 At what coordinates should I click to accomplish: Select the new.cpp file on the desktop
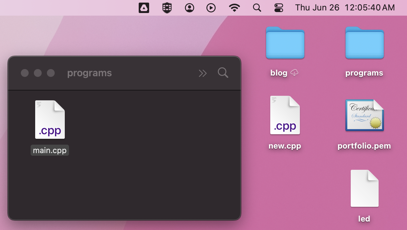285,115
